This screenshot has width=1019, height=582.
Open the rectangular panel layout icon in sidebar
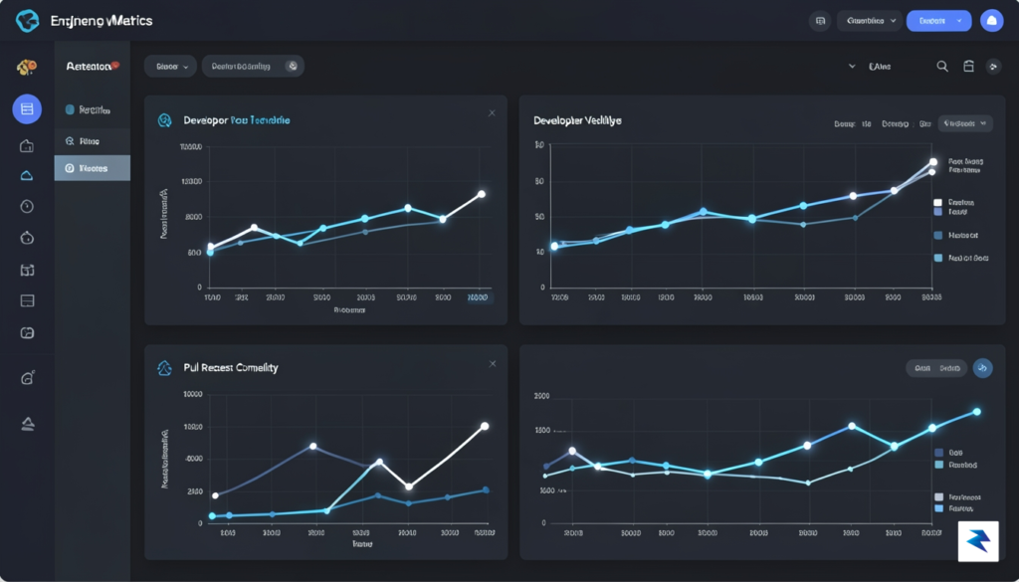pyautogui.click(x=27, y=300)
